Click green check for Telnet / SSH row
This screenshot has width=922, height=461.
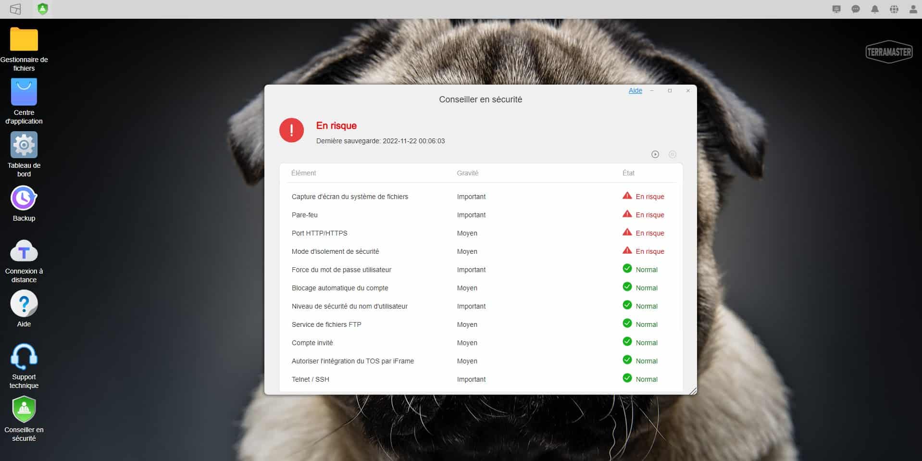(627, 378)
